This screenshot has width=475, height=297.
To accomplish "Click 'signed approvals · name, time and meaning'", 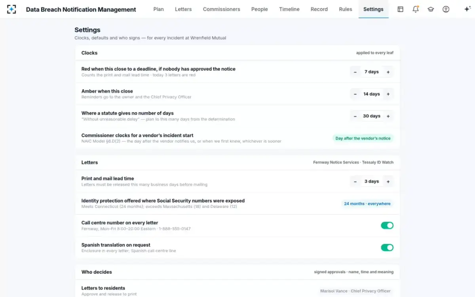I will click(354, 272).
